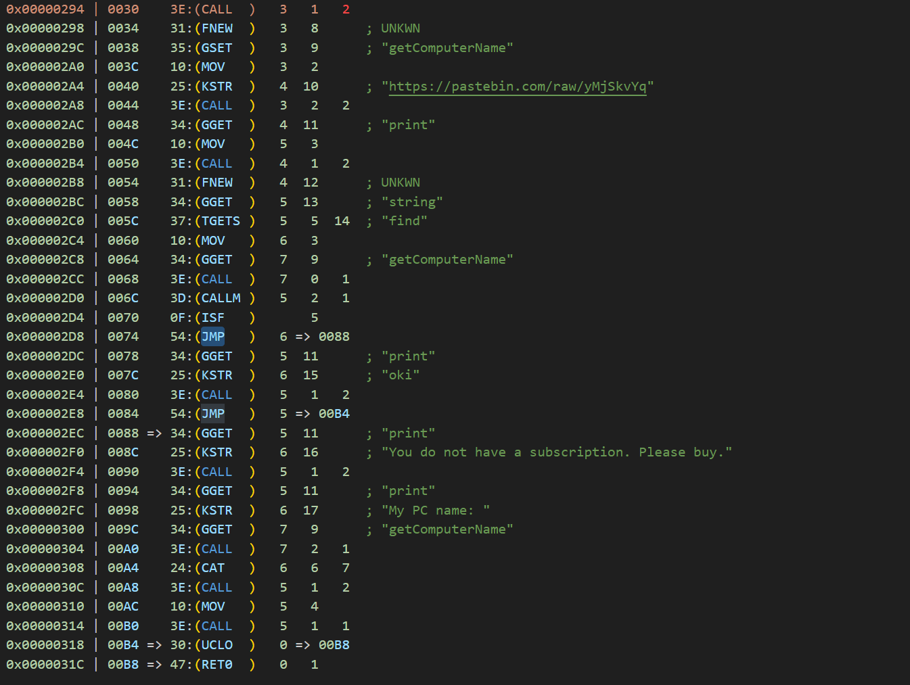Click the "You do not have a subscription" string

pyautogui.click(x=556, y=452)
